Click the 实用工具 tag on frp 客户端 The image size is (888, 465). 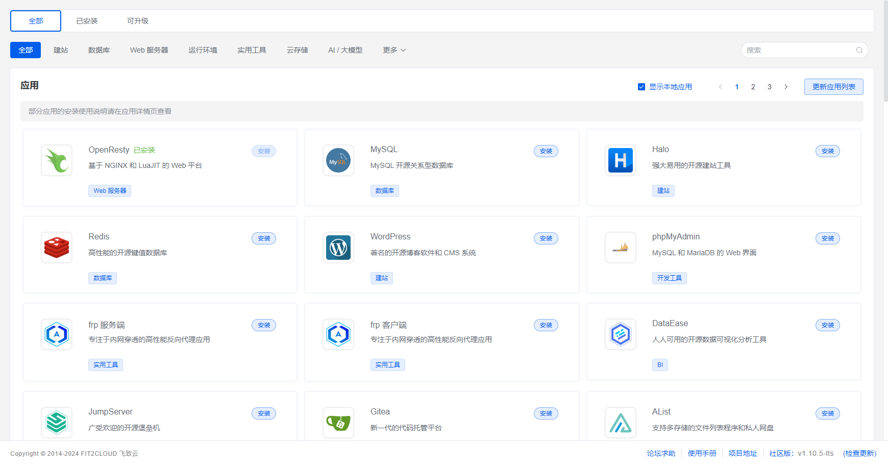388,365
